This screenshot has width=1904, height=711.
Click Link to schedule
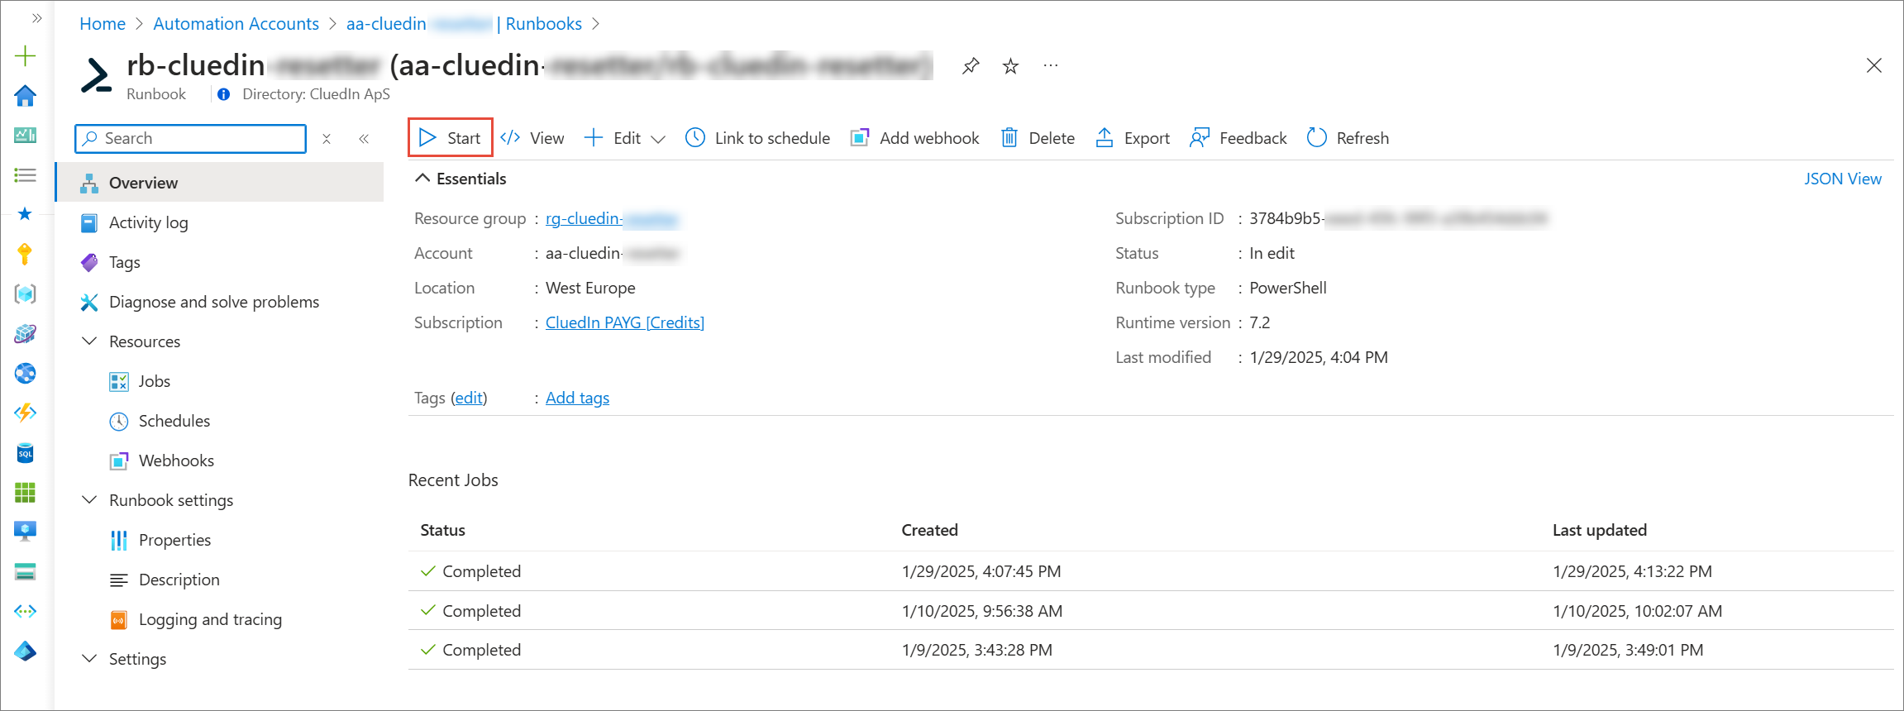click(x=757, y=138)
